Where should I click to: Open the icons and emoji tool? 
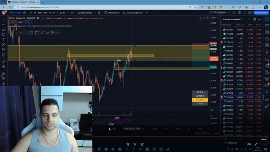click(x=4, y=55)
